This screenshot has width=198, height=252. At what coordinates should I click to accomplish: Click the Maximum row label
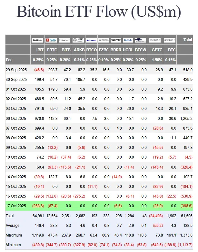click(x=14, y=235)
